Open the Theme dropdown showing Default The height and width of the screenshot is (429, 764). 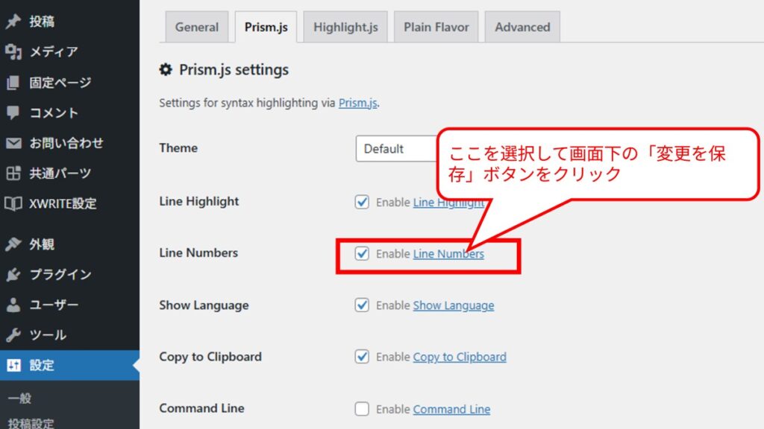395,149
